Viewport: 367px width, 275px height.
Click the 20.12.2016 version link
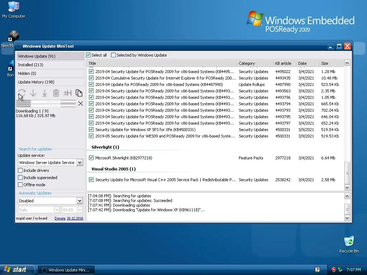(x=75, y=218)
